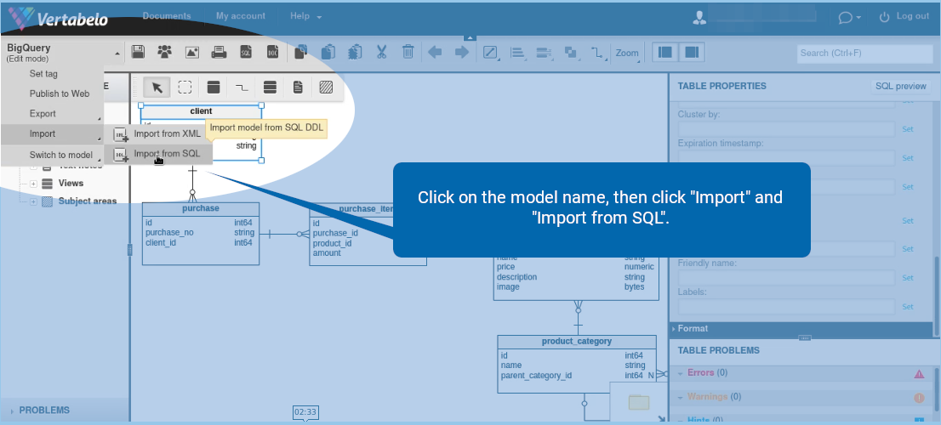
Task: Expand the Subject areas tree node
Action: tap(34, 201)
